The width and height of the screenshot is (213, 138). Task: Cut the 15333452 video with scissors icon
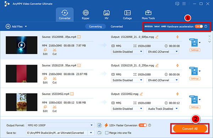click(54, 109)
